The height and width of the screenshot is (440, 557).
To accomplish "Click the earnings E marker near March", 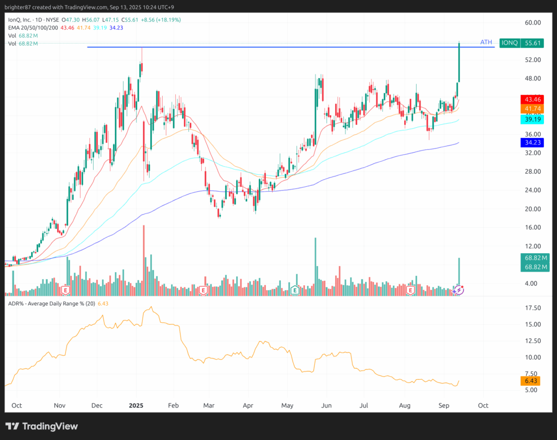I will pos(203,290).
